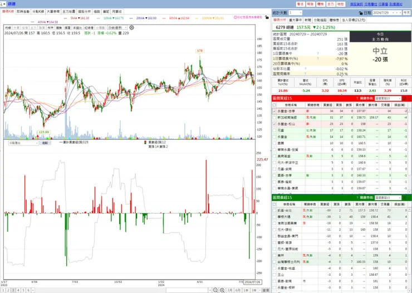
Task: Check 美商高盛 broker checkbox
Action: coord(274,156)
